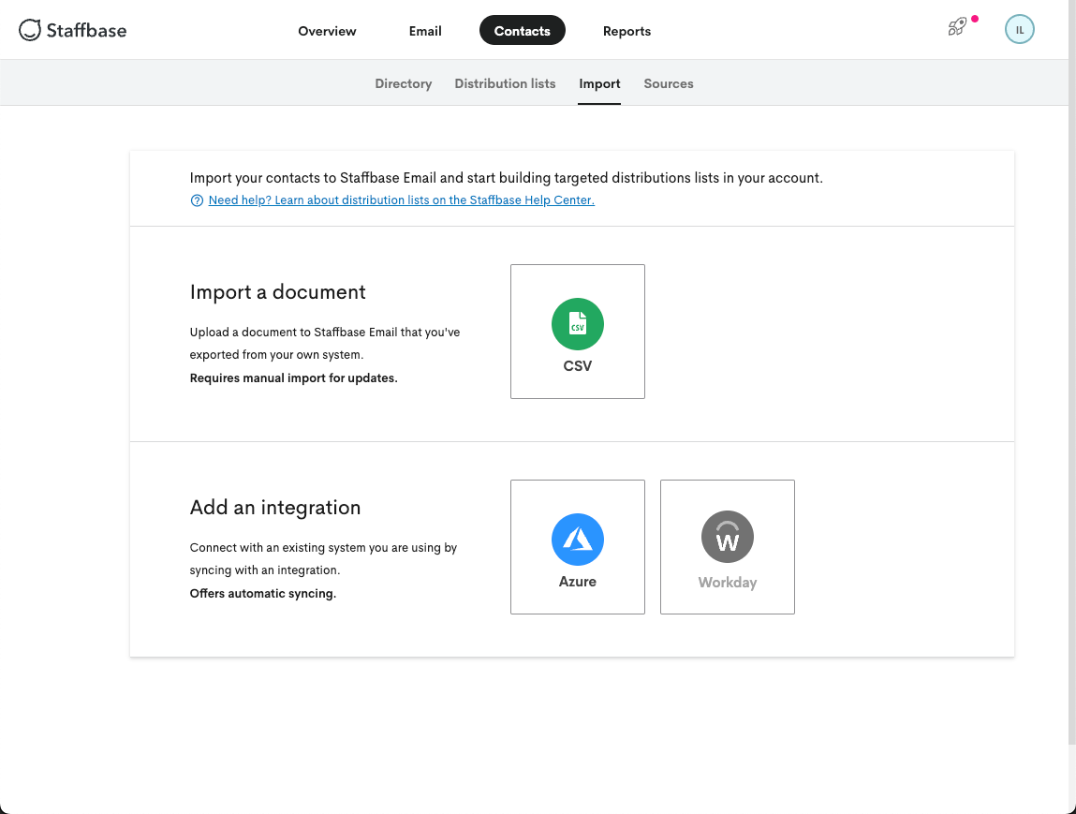
Task: Click the gray Workday logo icon
Action: tap(728, 537)
